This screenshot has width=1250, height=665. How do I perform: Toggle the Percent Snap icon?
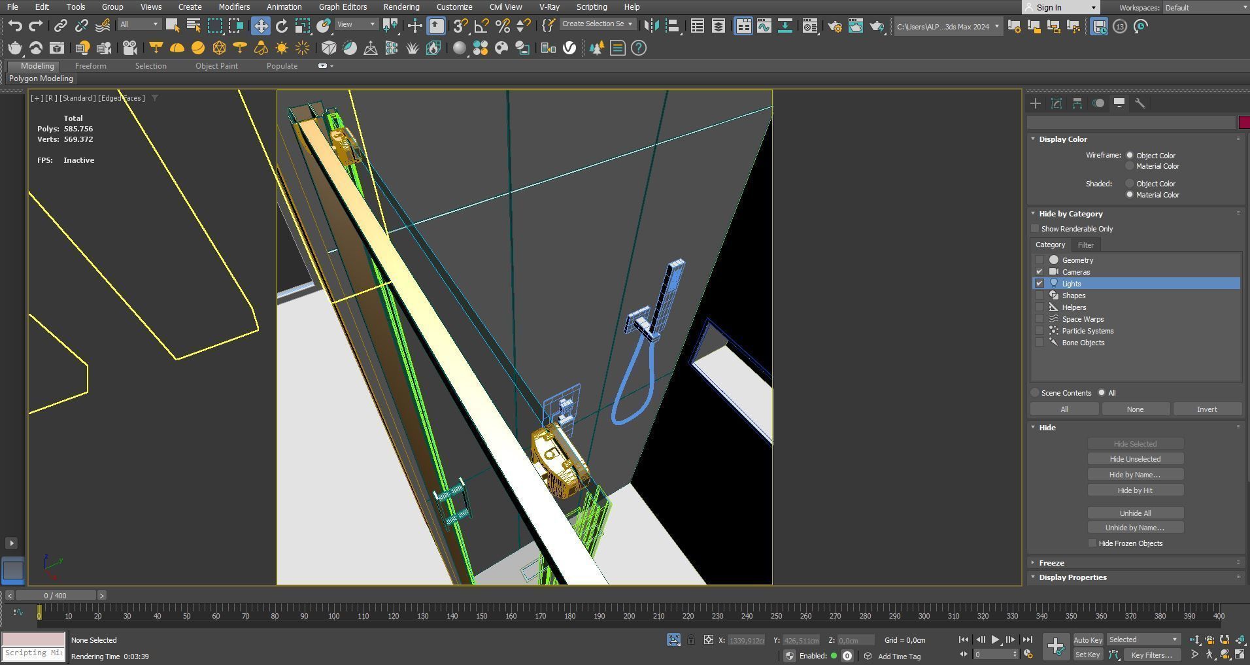tap(503, 26)
